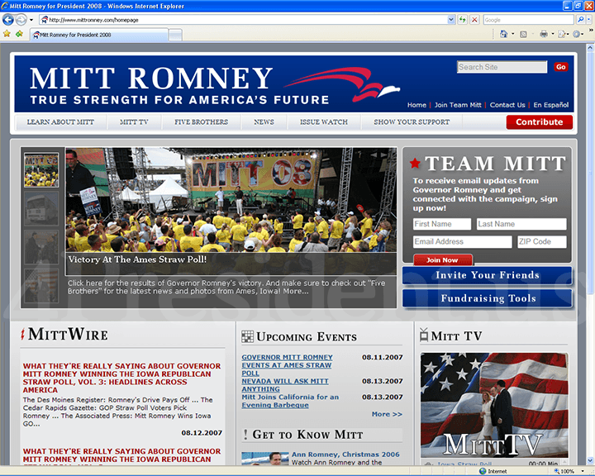Viewport: 595px width, 476px height.
Task: Click the Search Site input field
Action: pyautogui.click(x=502, y=67)
